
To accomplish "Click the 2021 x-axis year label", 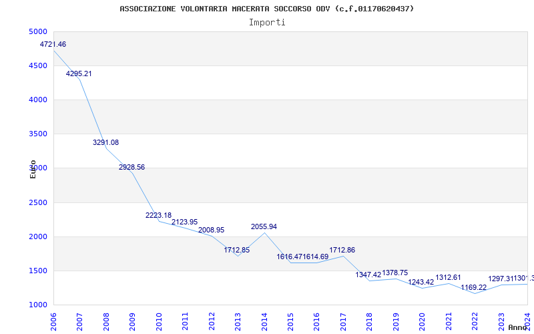I will pyautogui.click(x=448, y=322).
